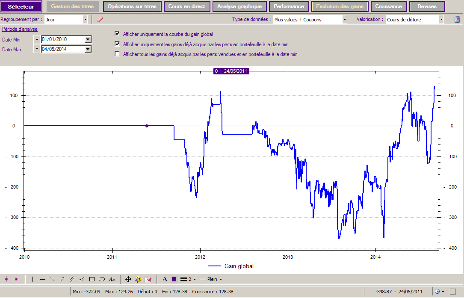Open the Regroupement par dropdown
This screenshot has width=464, height=298.
point(85,19)
